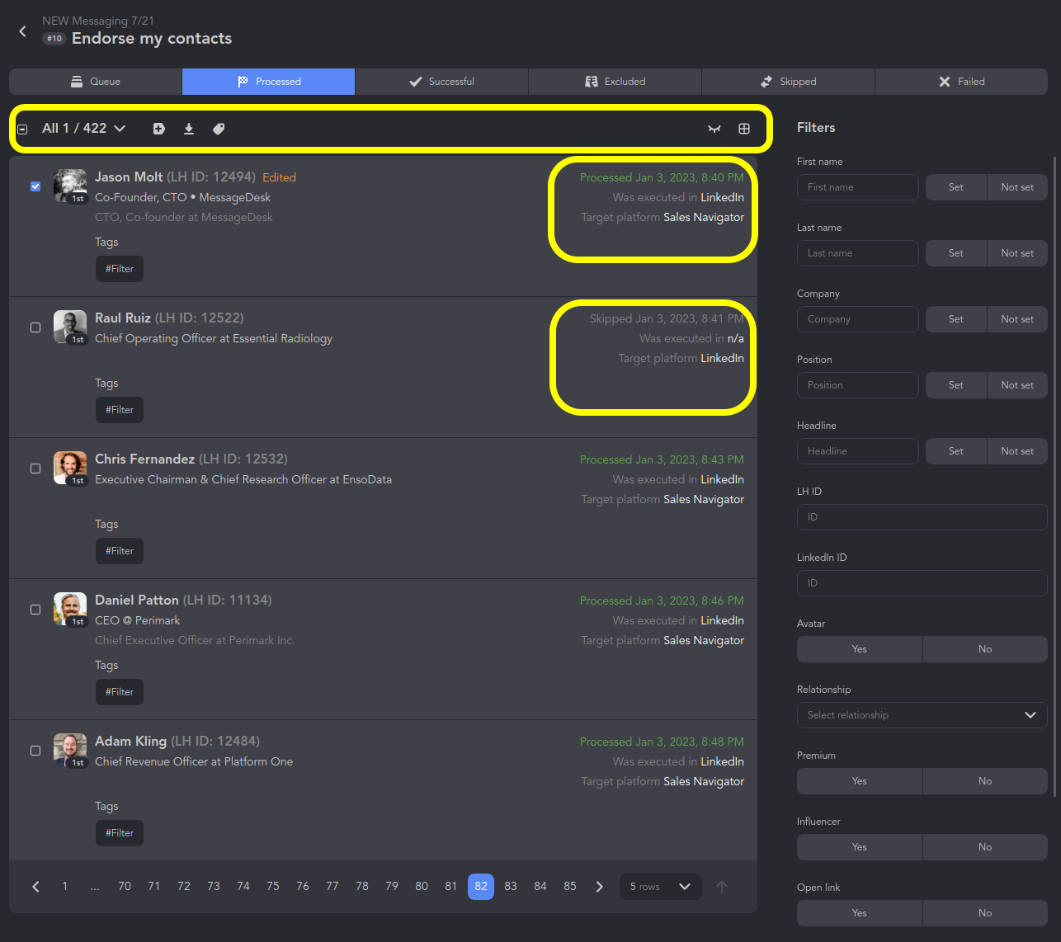Screen dimensions: 1061x942
Task: Go to page 1 in pagination
Action: tap(65, 887)
